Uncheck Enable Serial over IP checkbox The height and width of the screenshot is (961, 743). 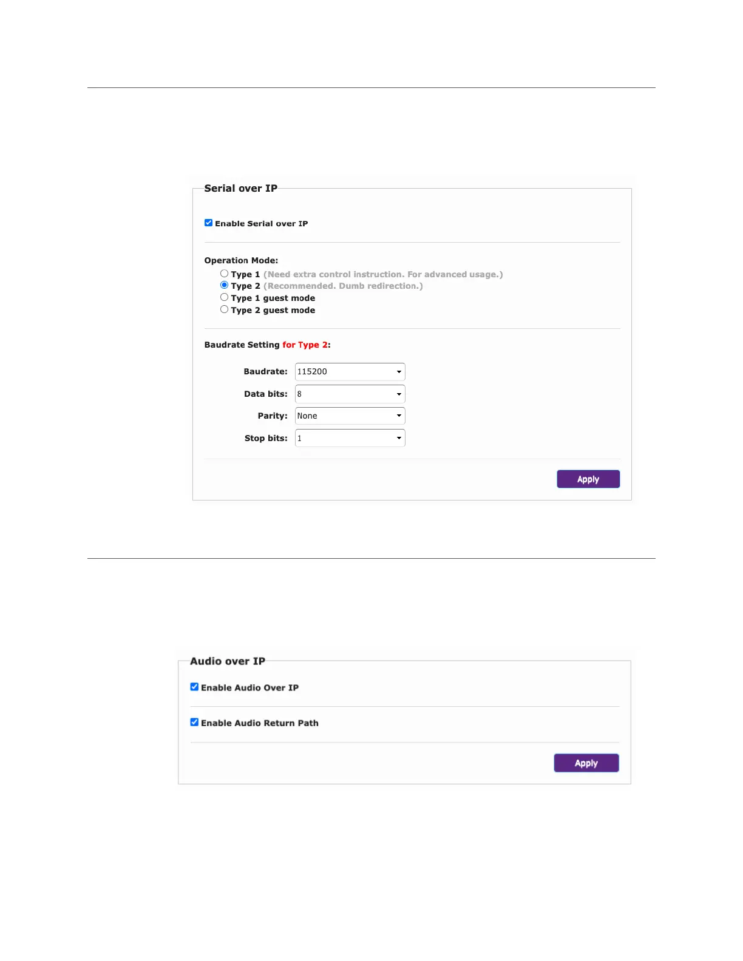(x=208, y=223)
